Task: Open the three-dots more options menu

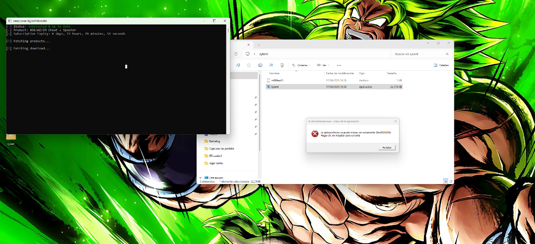Action: [x=339, y=65]
